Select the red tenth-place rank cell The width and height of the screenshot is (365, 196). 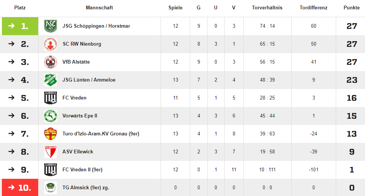point(20,187)
